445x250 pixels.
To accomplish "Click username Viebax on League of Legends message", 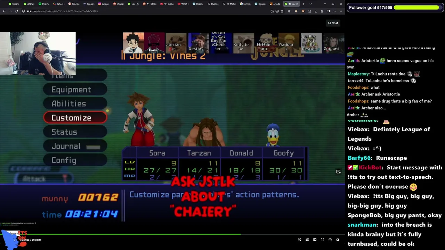I will pyautogui.click(x=358, y=129).
